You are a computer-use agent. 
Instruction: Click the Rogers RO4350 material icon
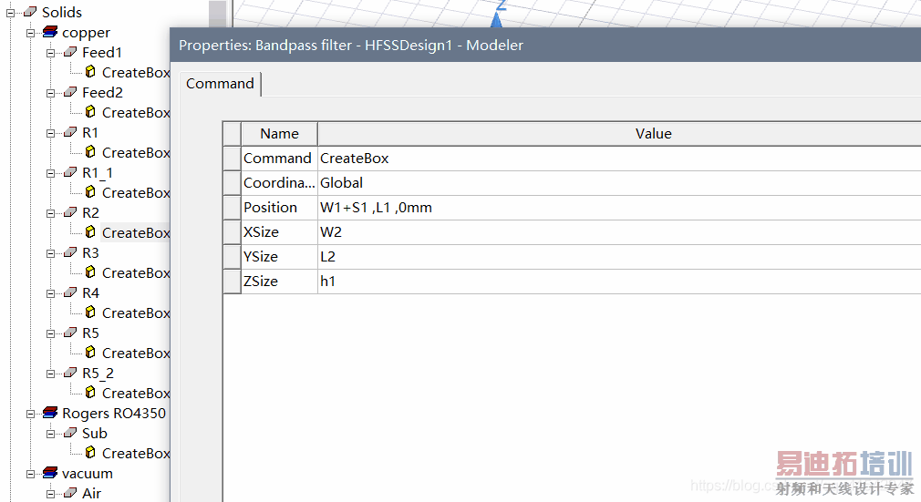pos(50,414)
